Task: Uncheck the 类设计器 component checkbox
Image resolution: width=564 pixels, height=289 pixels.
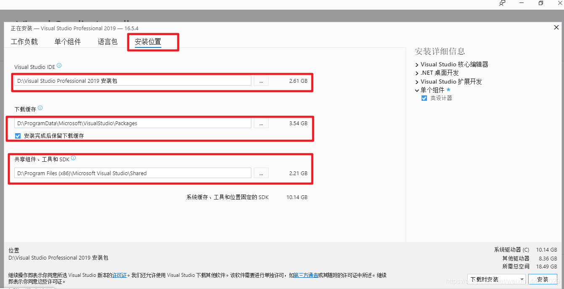Action: tap(424, 98)
